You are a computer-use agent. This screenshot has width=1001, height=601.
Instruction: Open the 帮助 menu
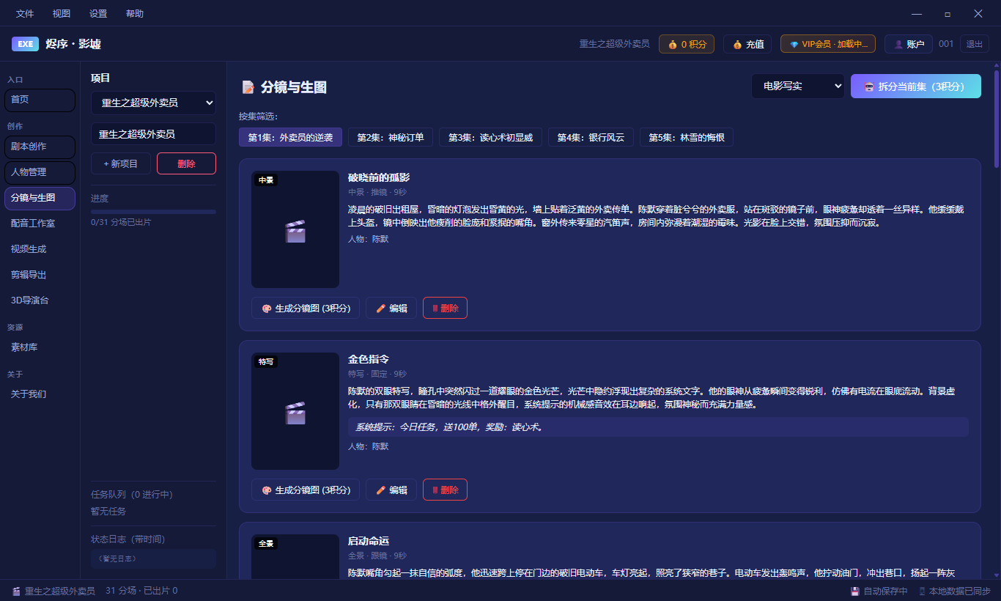point(135,14)
